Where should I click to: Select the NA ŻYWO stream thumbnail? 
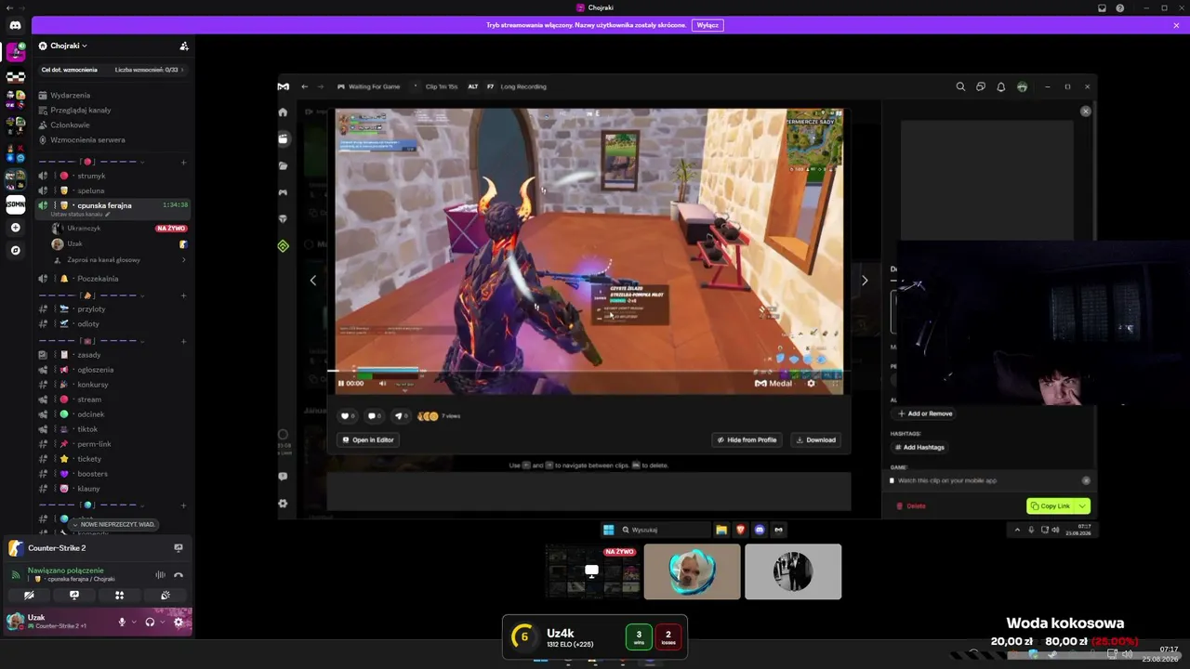[592, 571]
